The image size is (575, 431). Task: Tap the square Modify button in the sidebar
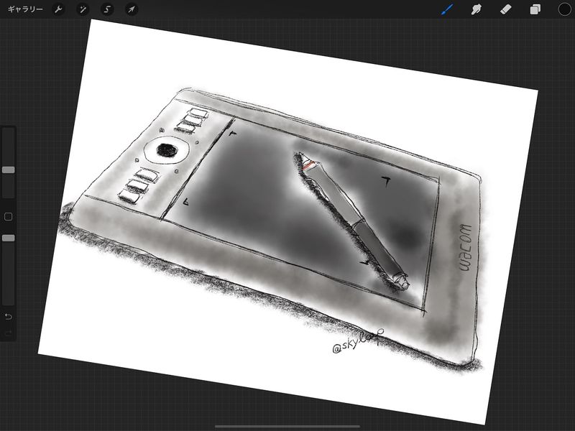(8, 216)
